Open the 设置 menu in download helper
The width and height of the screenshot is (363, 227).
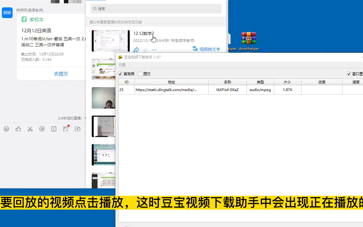point(122,65)
